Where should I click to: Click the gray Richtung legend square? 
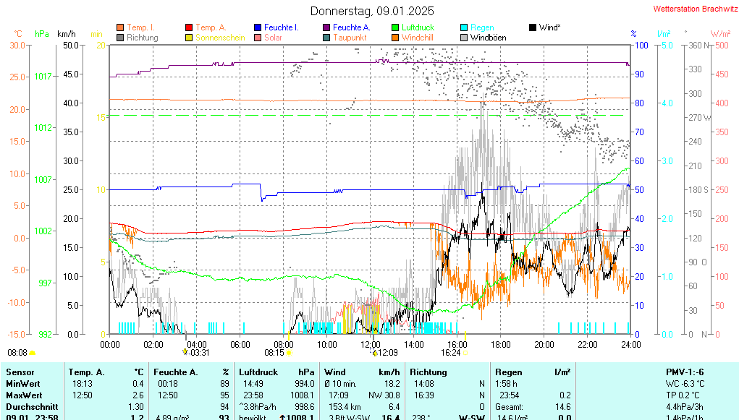point(120,38)
